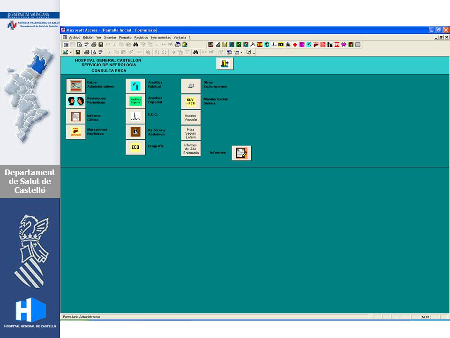Click the Save floppy icon in the lower toolbar row

(78, 52)
